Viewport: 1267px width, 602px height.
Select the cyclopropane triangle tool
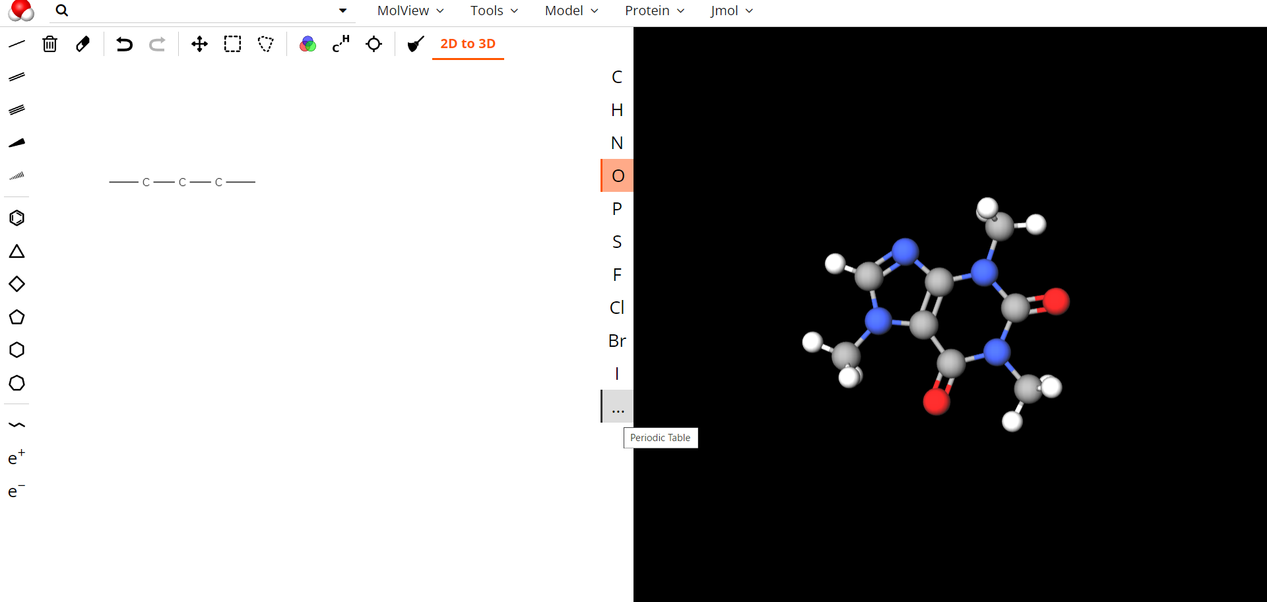click(x=16, y=251)
